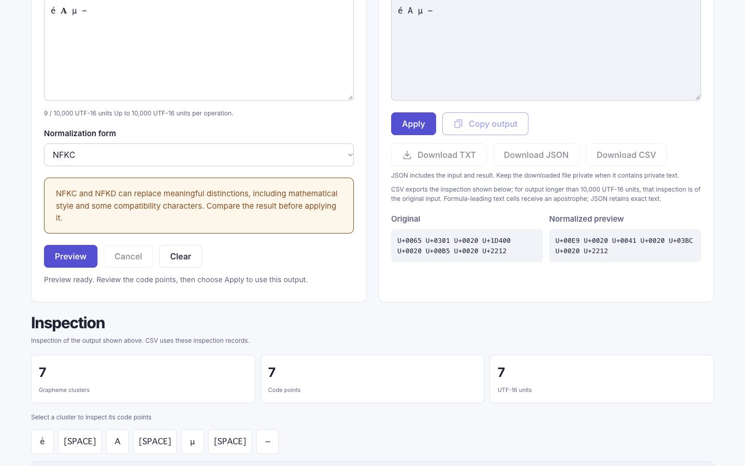Viewport: 745px width, 466px height.
Task: Click the download icon beside Download TXT
Action: click(407, 155)
